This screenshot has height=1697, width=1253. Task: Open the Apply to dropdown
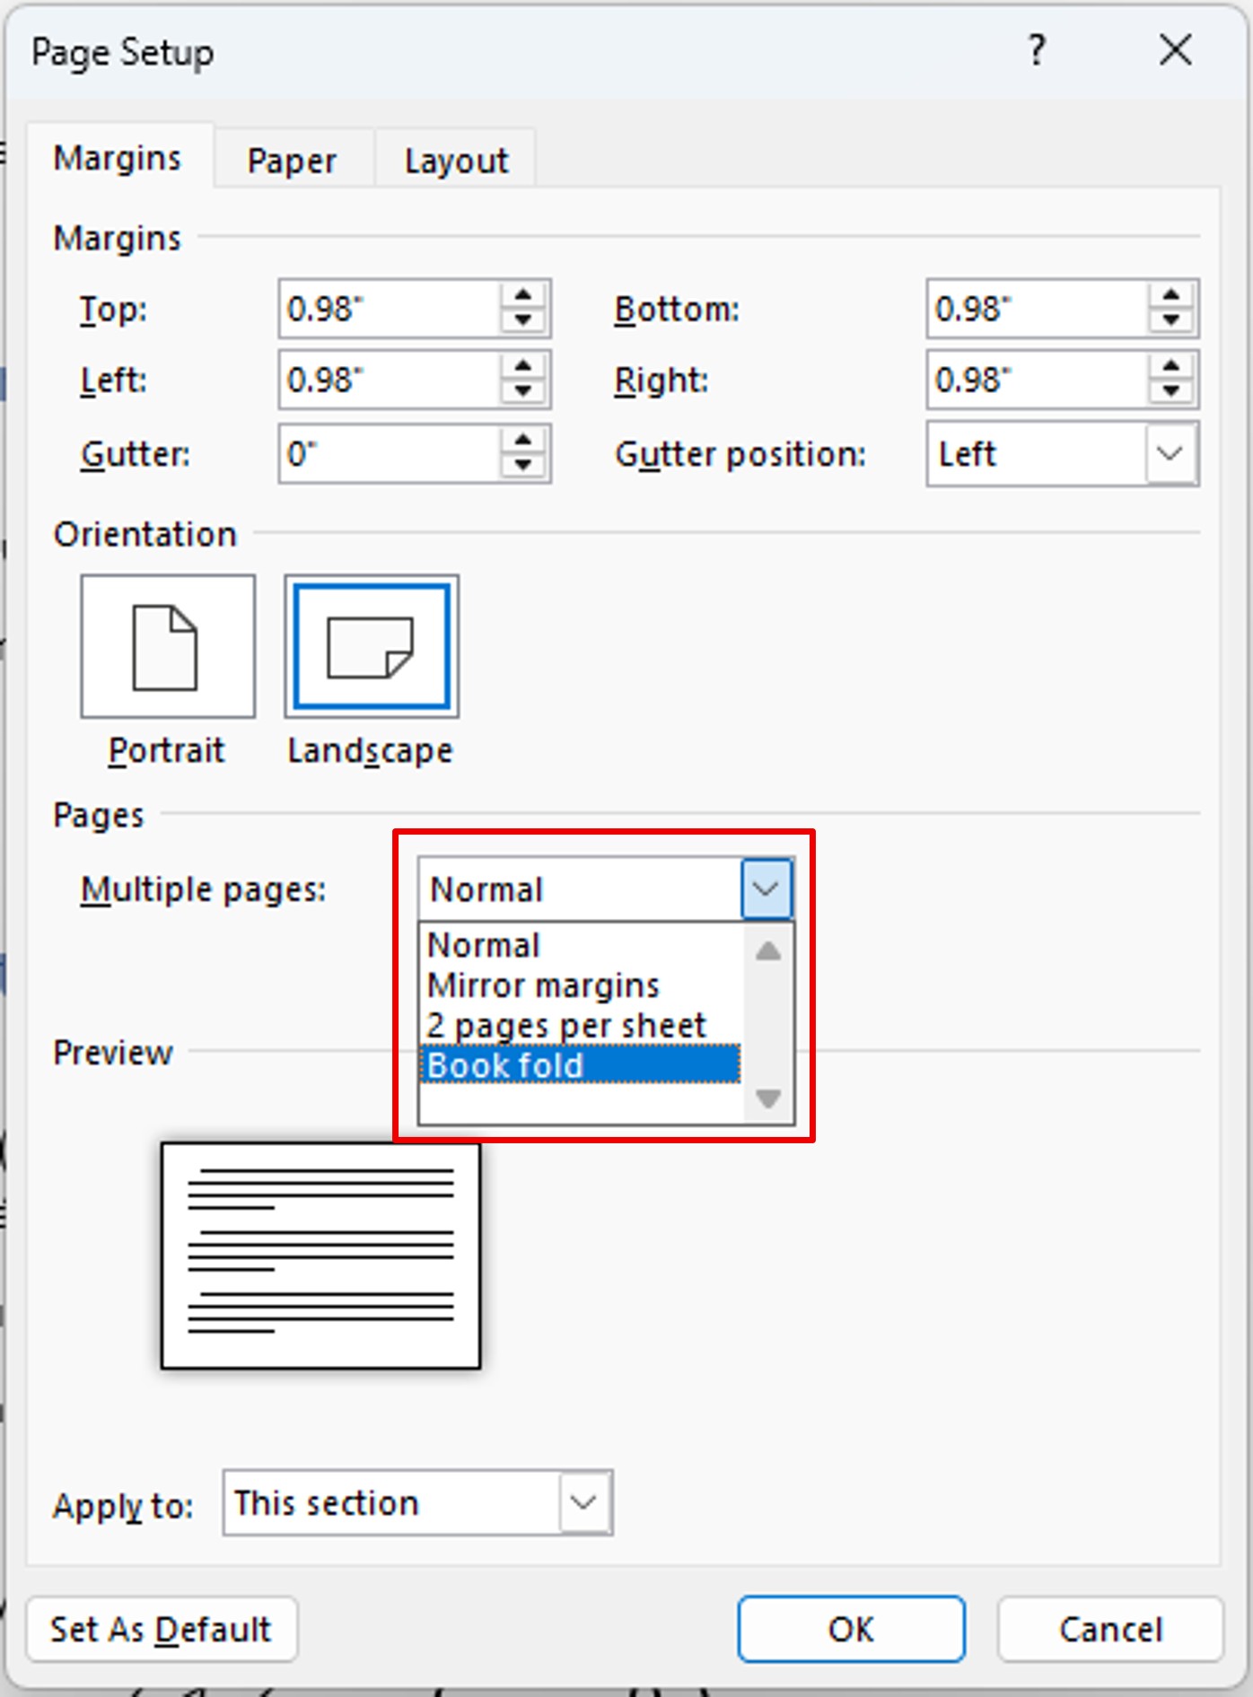point(584,1502)
